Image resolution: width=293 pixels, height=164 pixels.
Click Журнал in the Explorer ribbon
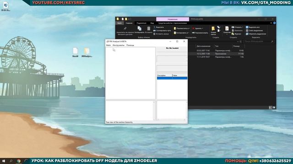pos(236,34)
